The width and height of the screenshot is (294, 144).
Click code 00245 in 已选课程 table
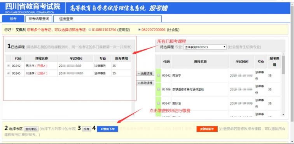[16, 73]
